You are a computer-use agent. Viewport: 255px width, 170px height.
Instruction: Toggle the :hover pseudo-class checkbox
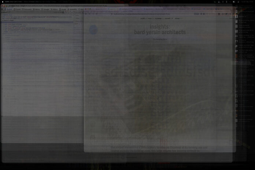[75, 16]
